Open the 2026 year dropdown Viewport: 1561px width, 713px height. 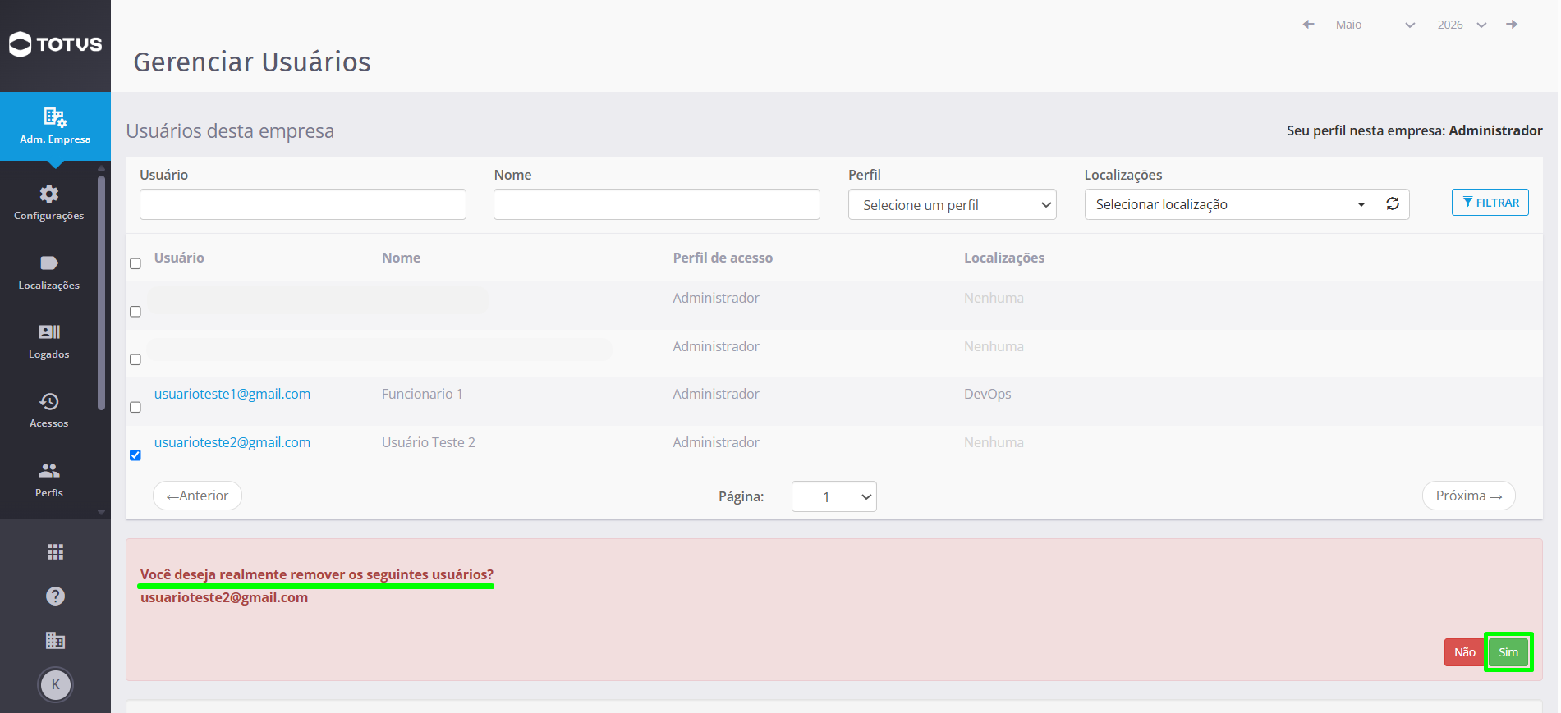1462,25
